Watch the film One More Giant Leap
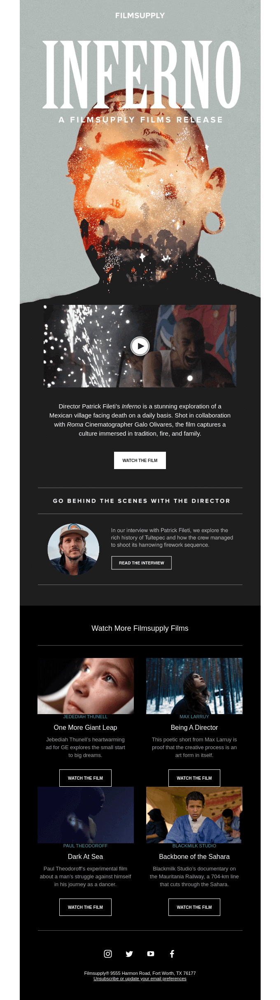Screen dimensions: 280x1000 [85, 778]
